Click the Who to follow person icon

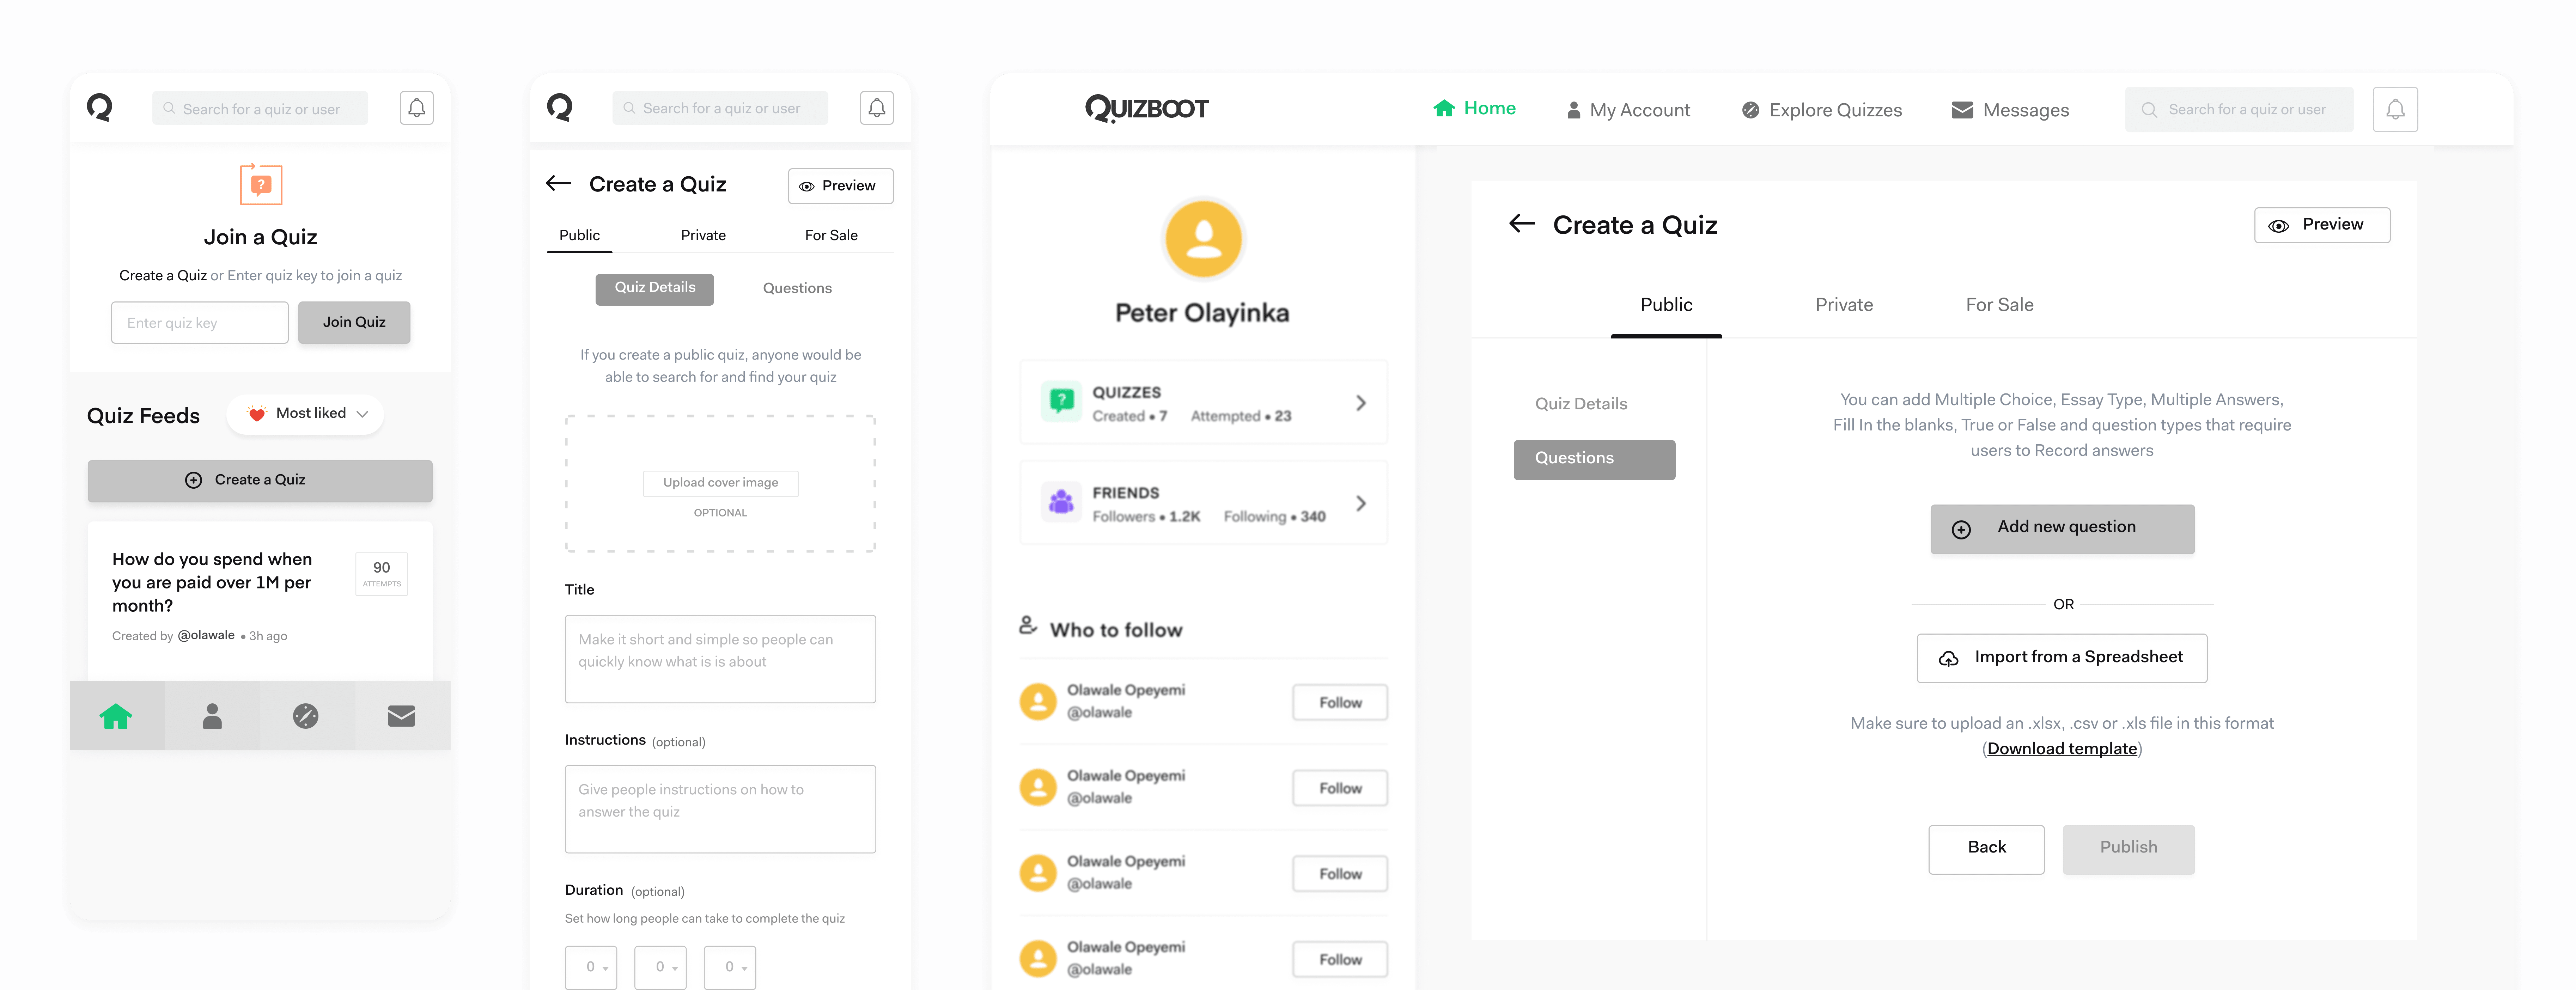point(1028,626)
